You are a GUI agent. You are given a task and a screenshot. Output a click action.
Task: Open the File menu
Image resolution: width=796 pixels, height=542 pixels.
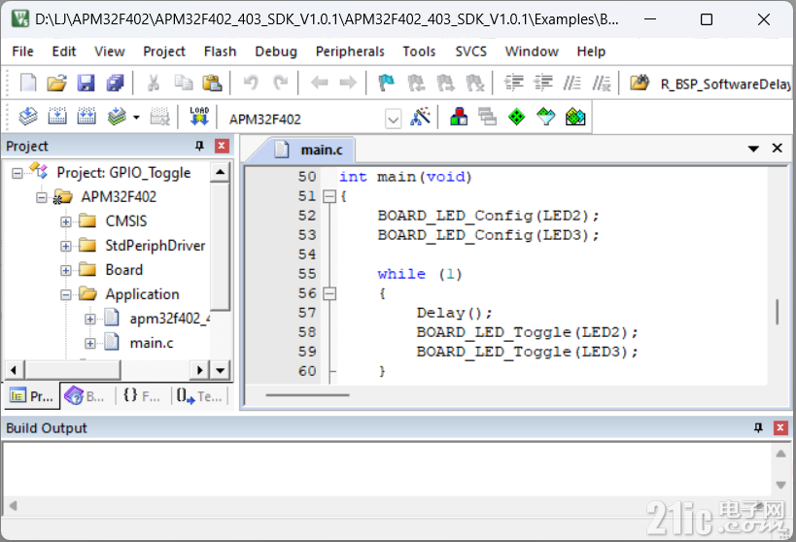[23, 51]
